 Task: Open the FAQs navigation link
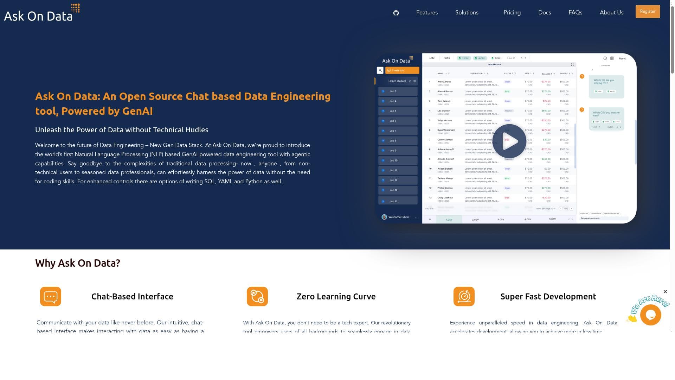coord(575,13)
